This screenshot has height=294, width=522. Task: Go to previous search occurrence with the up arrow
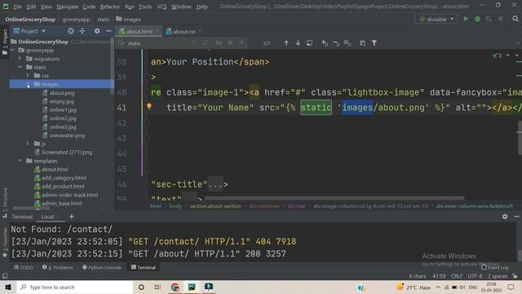tap(286, 43)
